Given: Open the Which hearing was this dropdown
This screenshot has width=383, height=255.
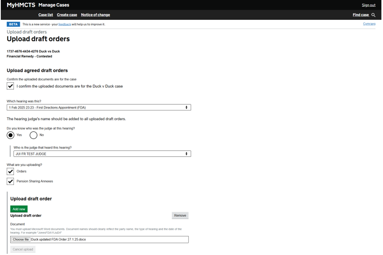Looking at the screenshot, I should [99, 108].
